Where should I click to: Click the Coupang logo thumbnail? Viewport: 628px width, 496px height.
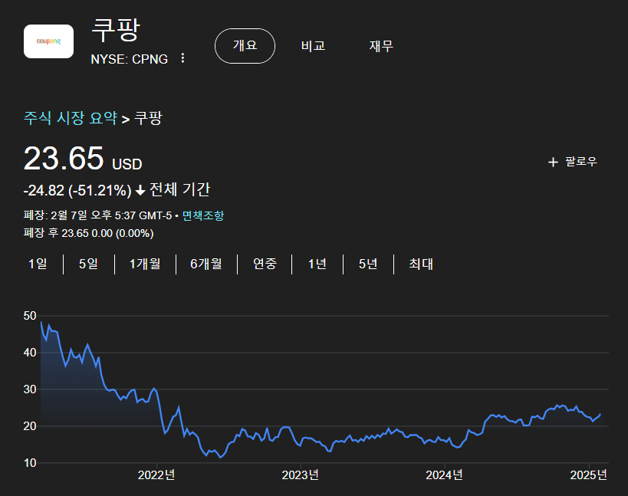point(48,41)
